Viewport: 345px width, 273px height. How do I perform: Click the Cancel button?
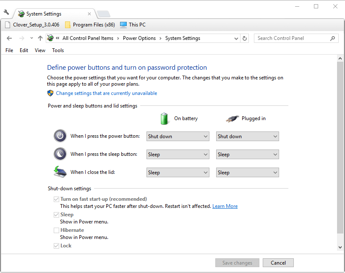[x=278, y=262]
